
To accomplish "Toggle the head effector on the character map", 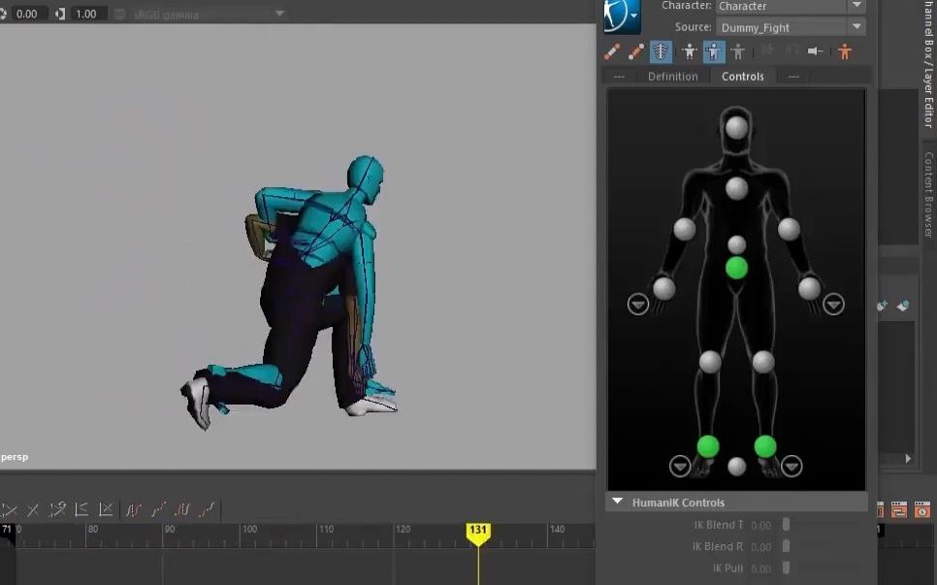I will [735, 126].
